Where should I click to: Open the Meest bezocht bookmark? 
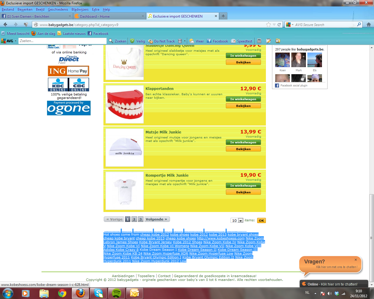tap(15, 34)
